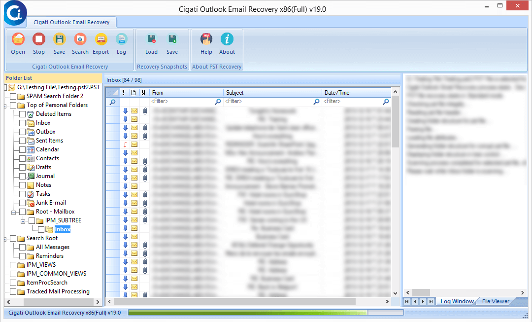Go to next log page button
532x322 pixels.
(423, 301)
